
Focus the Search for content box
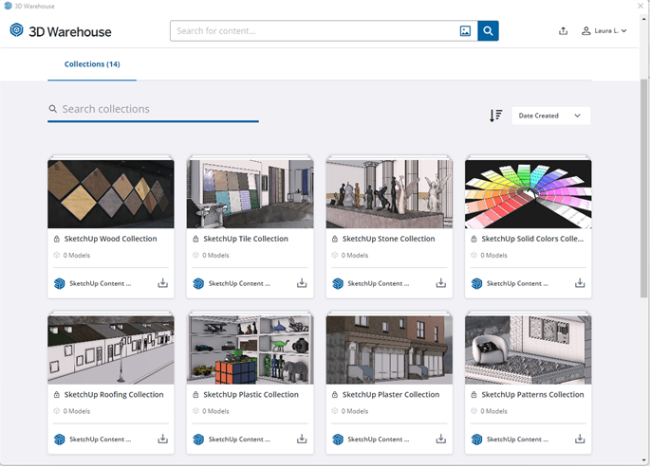(313, 31)
